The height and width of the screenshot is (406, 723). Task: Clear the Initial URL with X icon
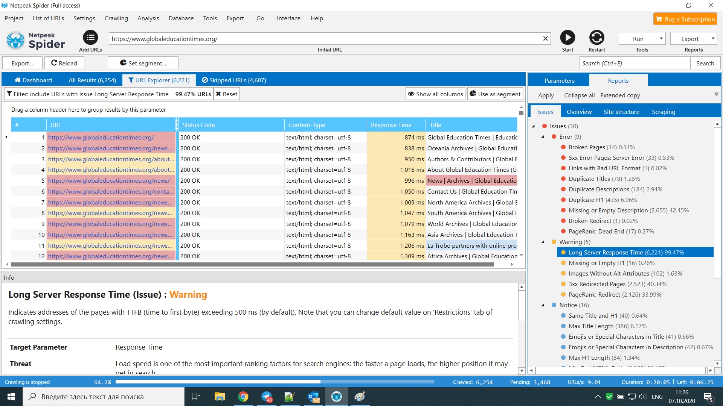click(x=545, y=38)
